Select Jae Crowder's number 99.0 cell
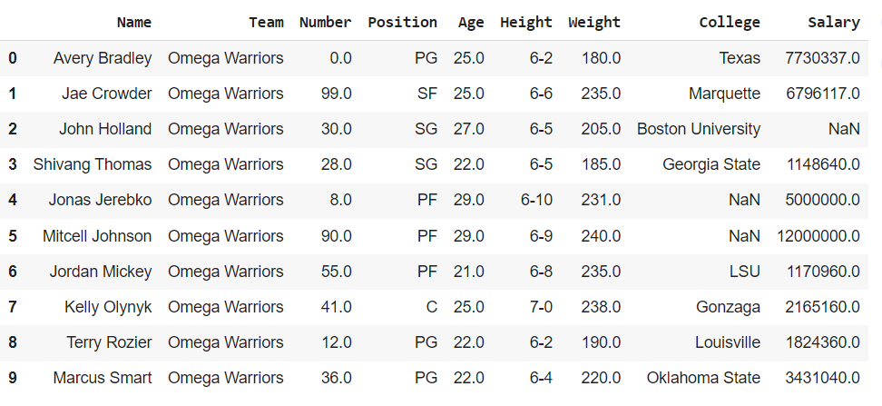Screen dimensions: 882x406 (x=335, y=94)
